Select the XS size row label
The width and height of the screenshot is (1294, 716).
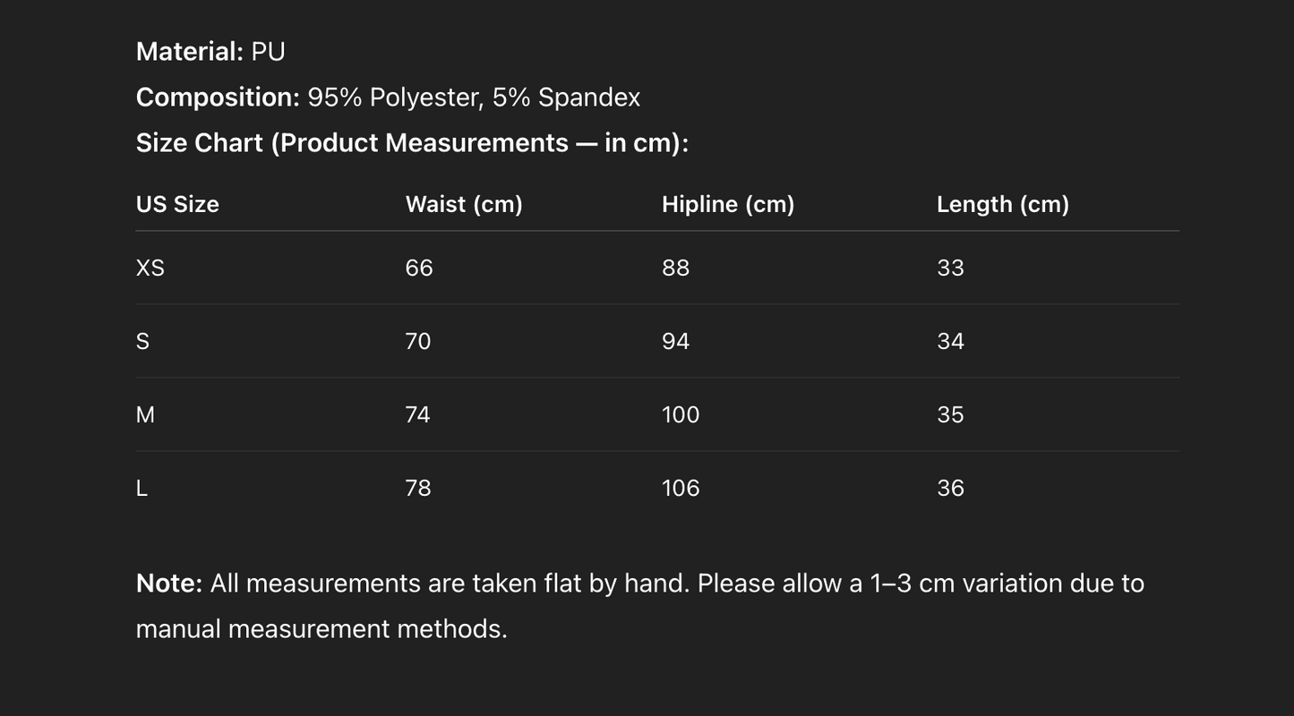click(150, 268)
